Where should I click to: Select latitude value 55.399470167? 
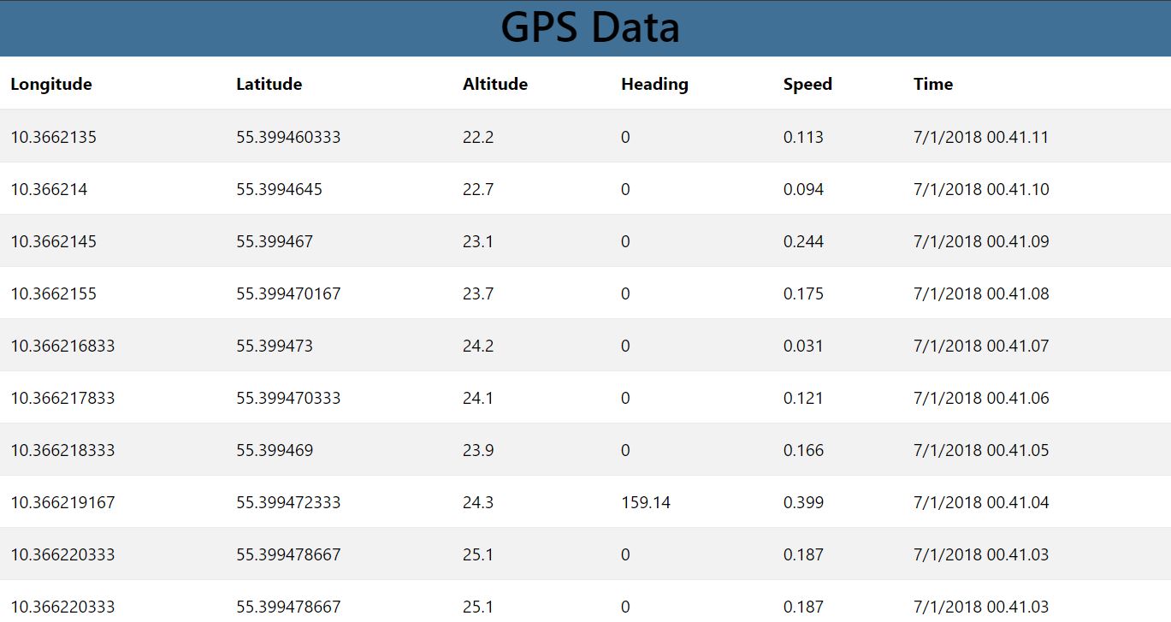click(x=288, y=293)
